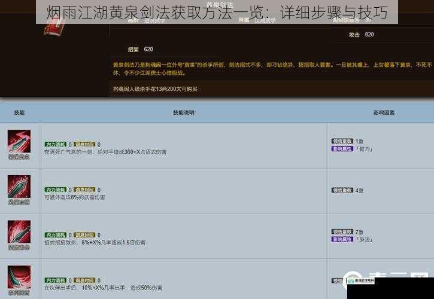Click yellow cooldown tag in 8% weapon damage row
434x299 pixels.
(x=84, y=190)
